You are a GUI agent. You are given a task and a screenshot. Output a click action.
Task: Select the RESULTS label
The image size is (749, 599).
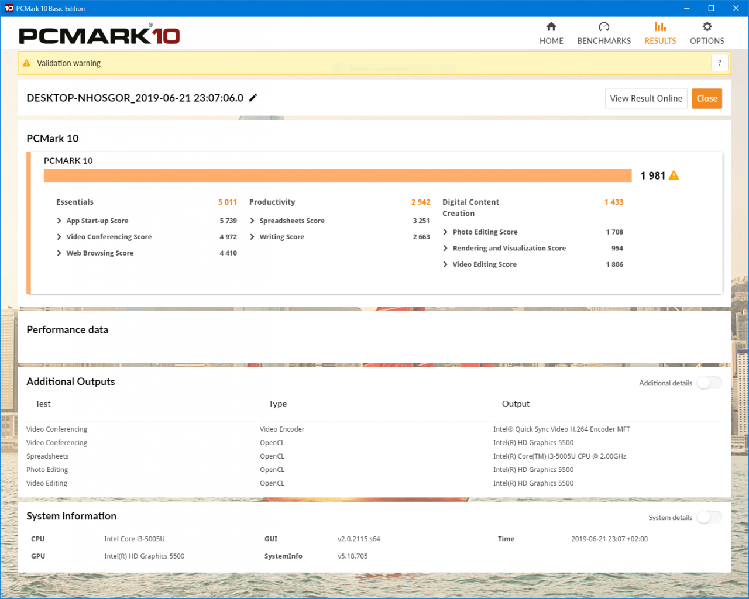tap(660, 41)
